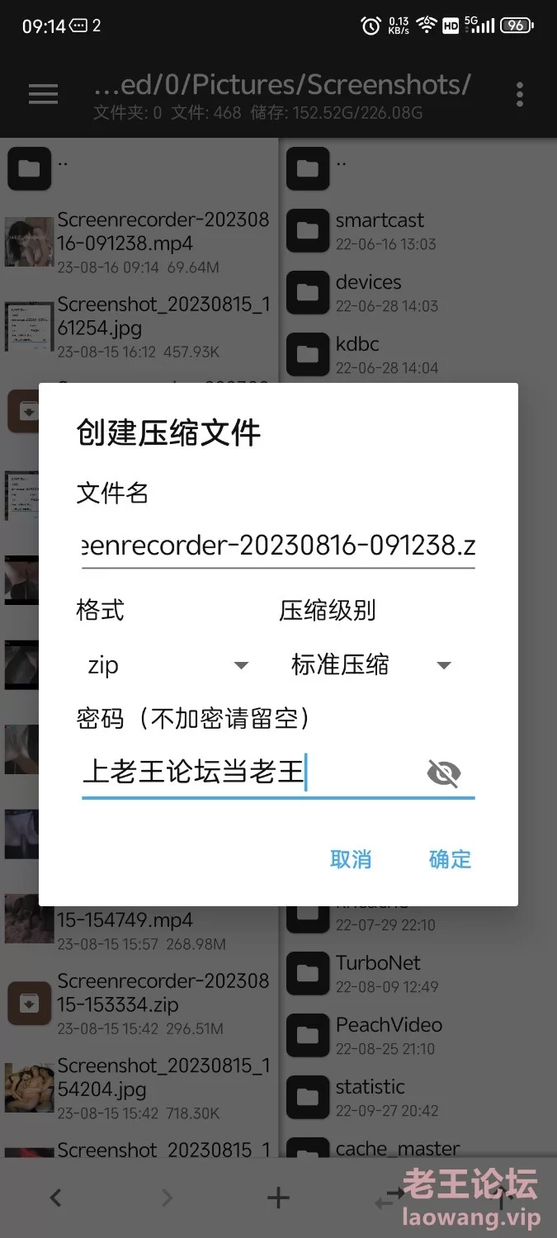Image resolution: width=557 pixels, height=1238 pixels.
Task: Open the smartcast folder icon
Action: click(x=308, y=231)
